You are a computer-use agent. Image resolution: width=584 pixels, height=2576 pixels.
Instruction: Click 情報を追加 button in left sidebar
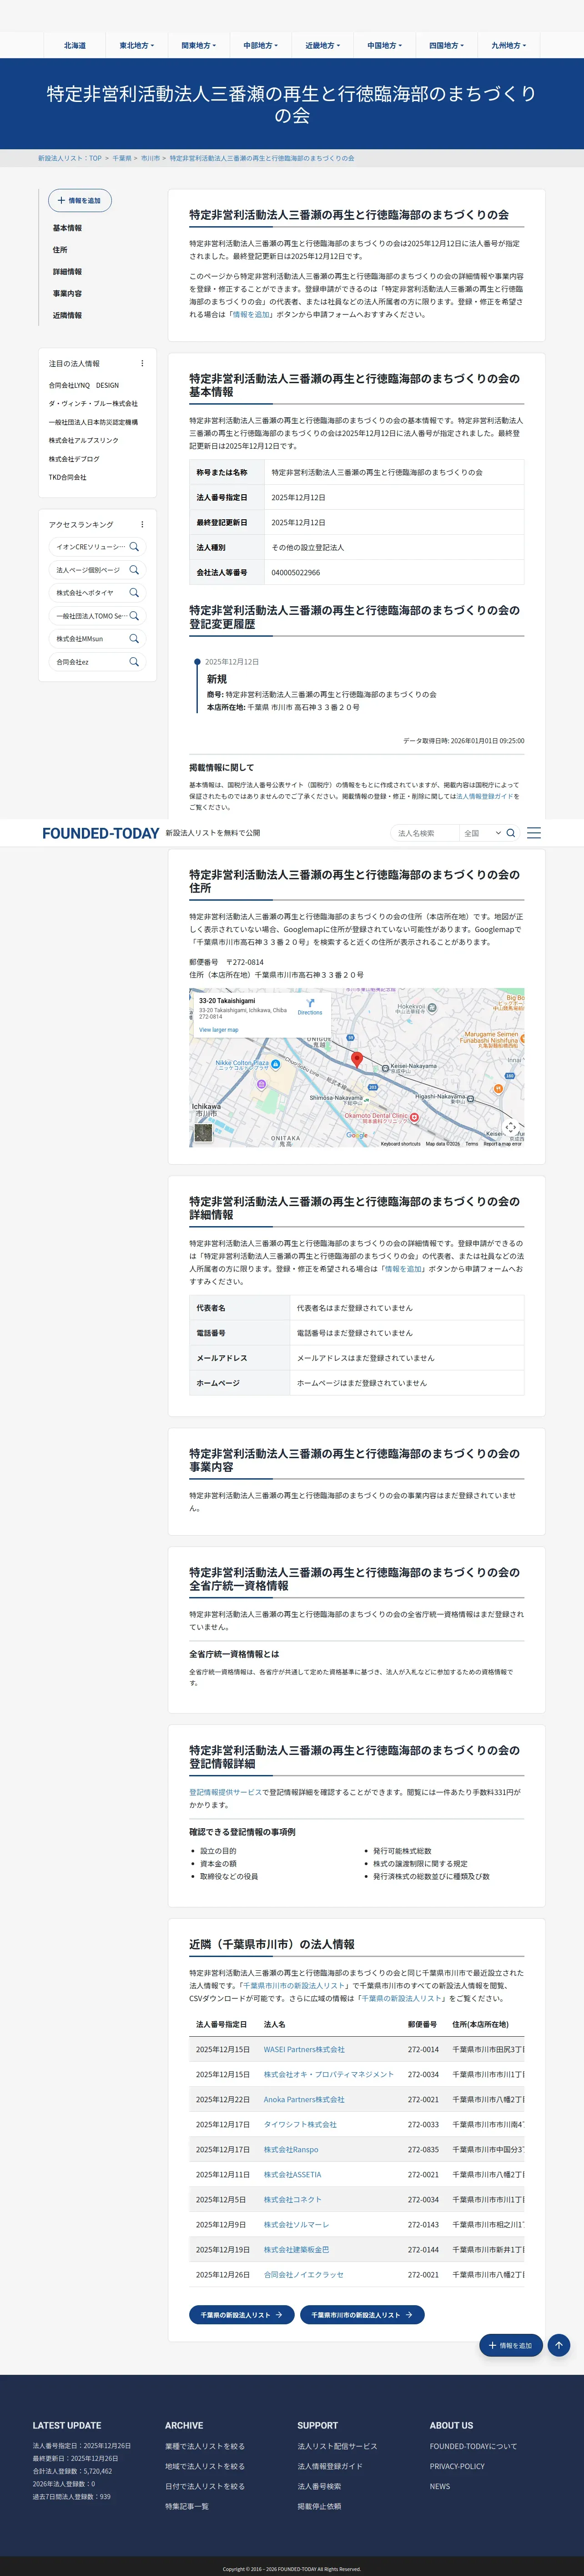tap(80, 200)
